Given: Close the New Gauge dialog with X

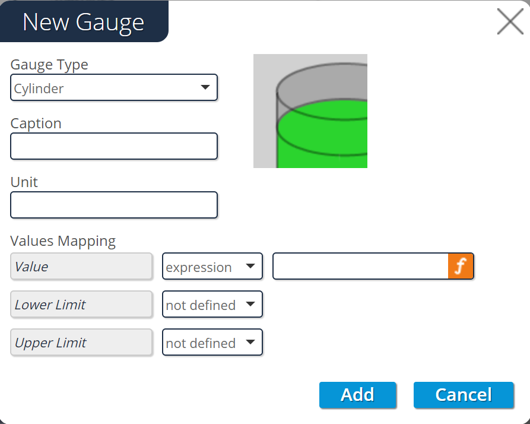Looking at the screenshot, I should (510, 23).
